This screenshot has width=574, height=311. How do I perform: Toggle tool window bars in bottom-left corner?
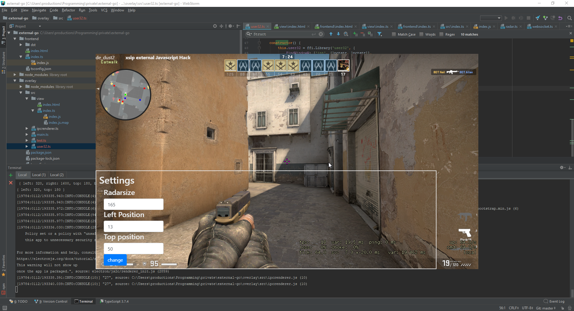(x=4, y=308)
